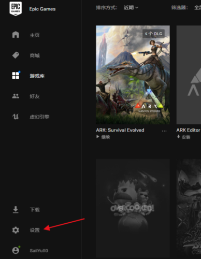The height and width of the screenshot is (259, 201).
Task: Click 继续 to resume ARK: Survival Evolved
Action: (106, 137)
